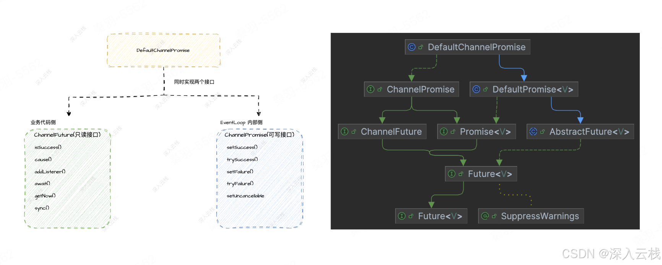This screenshot has height=265, width=662.
Task: Click the tryFailure() method entry
Action: (240, 184)
